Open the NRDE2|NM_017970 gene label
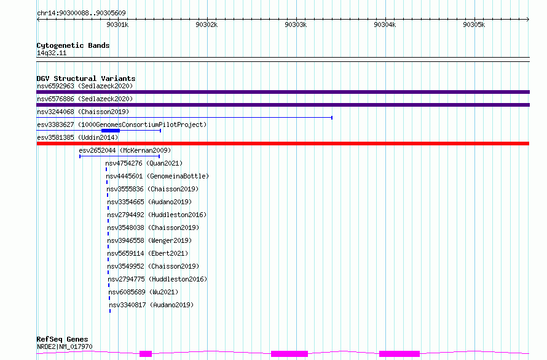The width and height of the screenshot is (547, 360). point(65,347)
